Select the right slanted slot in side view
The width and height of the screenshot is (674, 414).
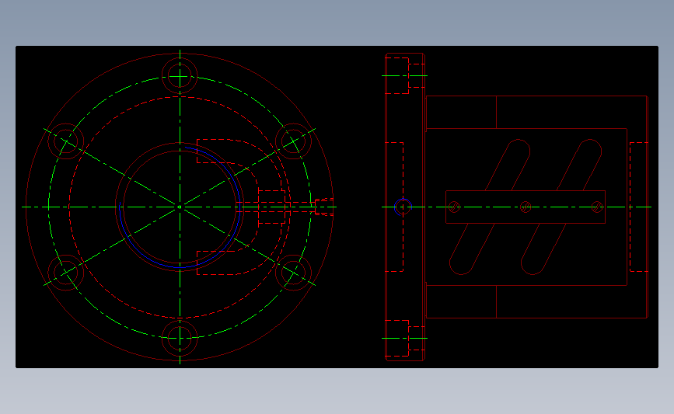[x=561, y=207]
